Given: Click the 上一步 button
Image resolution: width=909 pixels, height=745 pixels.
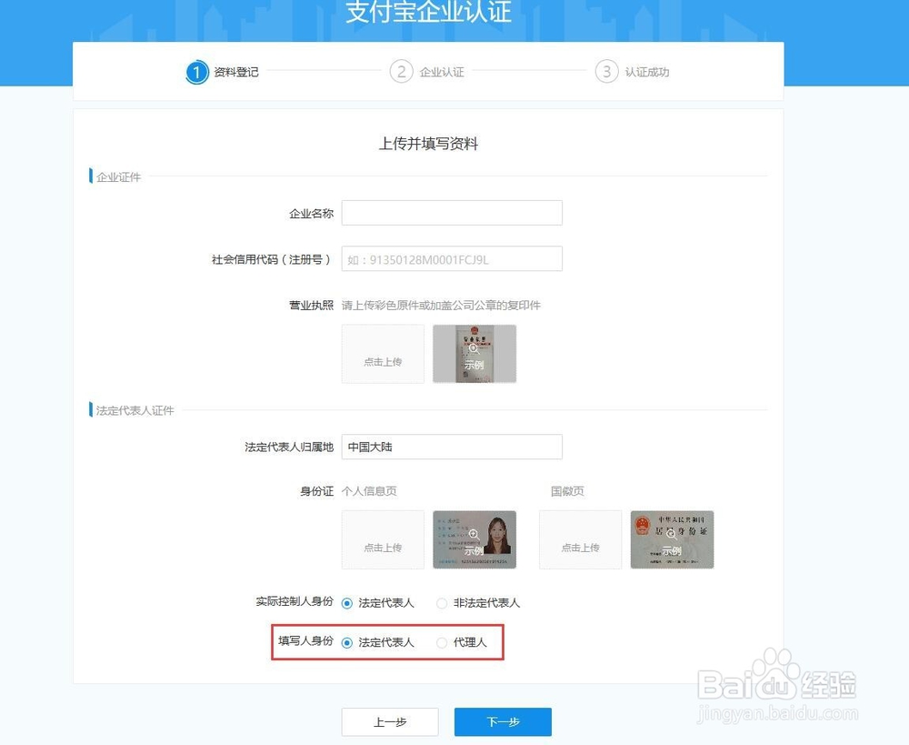Looking at the screenshot, I should (x=390, y=721).
